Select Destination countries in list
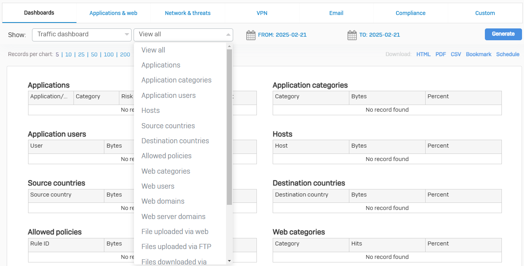This screenshot has height=266, width=524. pos(175,141)
